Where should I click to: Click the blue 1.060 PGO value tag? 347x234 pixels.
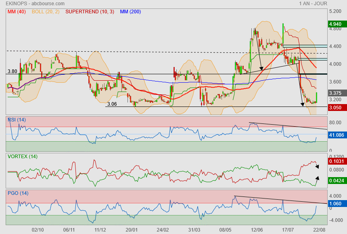point(337,204)
